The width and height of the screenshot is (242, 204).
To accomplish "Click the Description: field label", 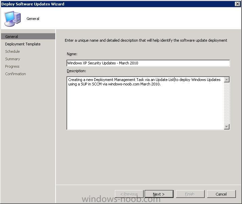I will [x=76, y=71].
